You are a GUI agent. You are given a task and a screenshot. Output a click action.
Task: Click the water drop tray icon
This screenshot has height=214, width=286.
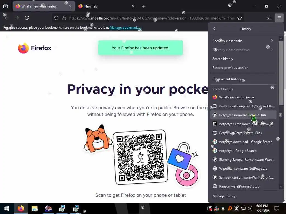(223, 208)
